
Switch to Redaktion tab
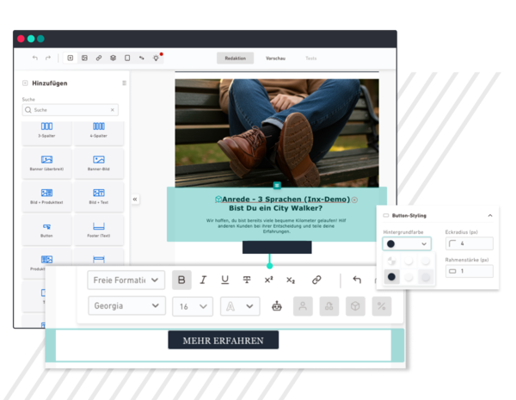[236, 58]
